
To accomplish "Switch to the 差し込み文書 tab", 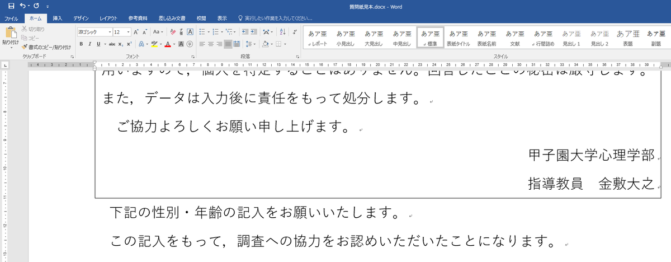I will point(172,18).
